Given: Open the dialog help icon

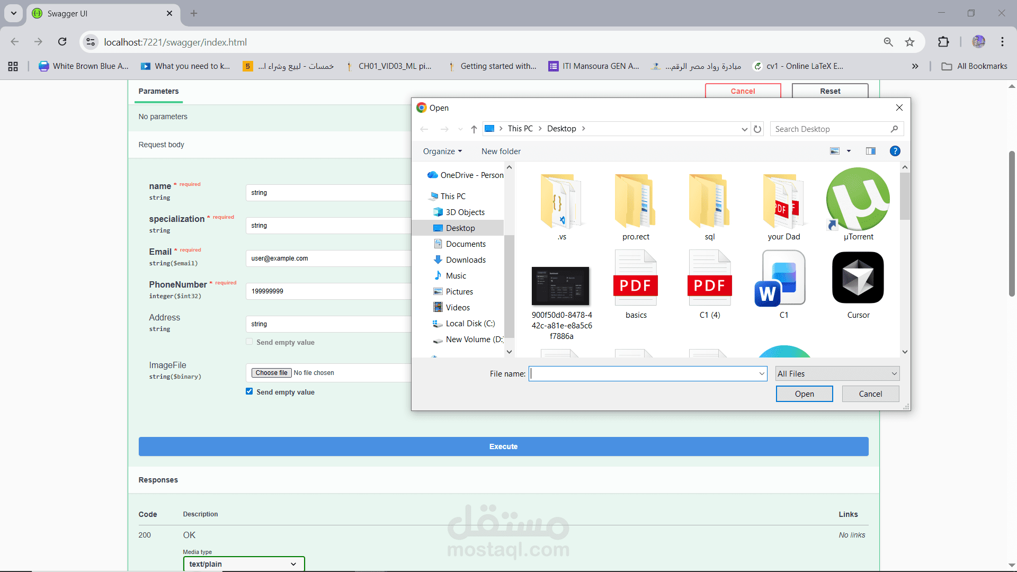Looking at the screenshot, I should click(x=895, y=151).
